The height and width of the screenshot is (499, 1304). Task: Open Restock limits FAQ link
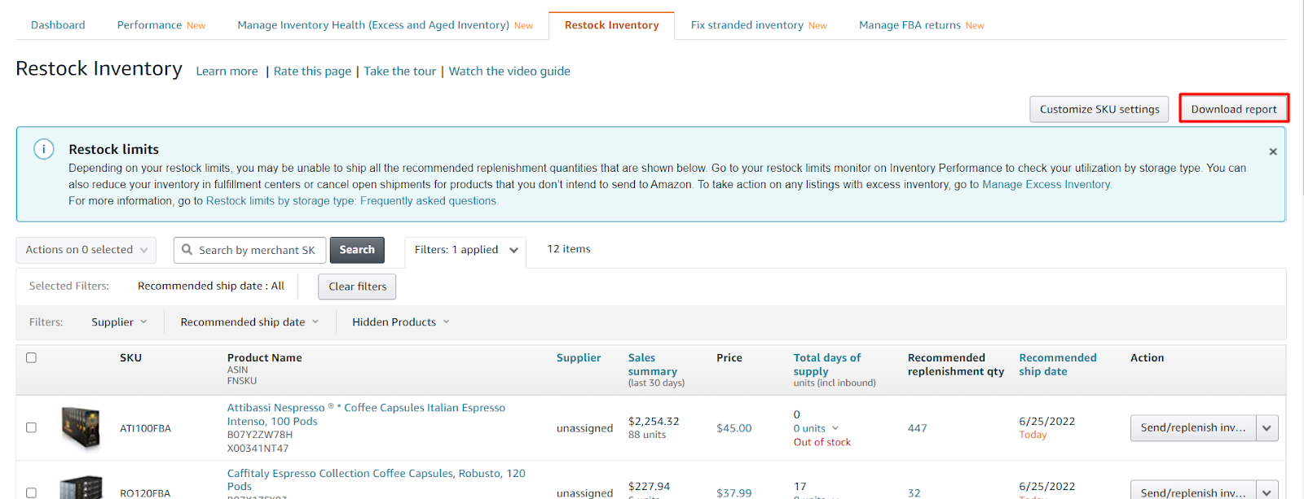coord(351,201)
